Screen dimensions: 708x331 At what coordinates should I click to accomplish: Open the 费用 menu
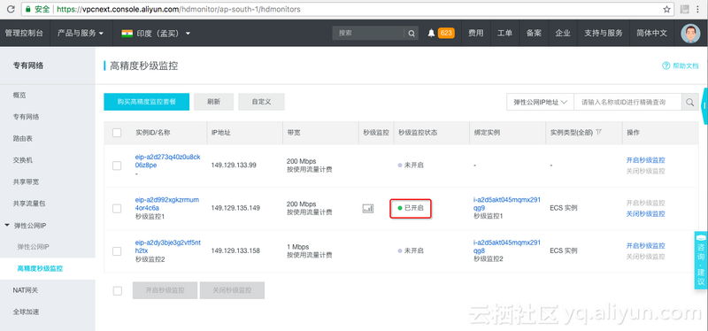click(x=475, y=33)
